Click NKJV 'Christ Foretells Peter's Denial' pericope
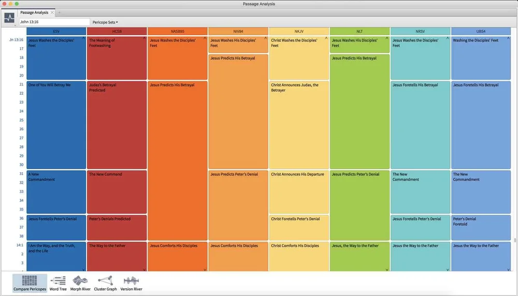Viewport: 518px width, 296px height. click(x=299, y=227)
